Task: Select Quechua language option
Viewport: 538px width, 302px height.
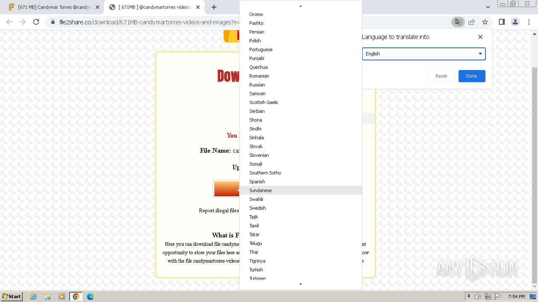Action: click(301, 67)
